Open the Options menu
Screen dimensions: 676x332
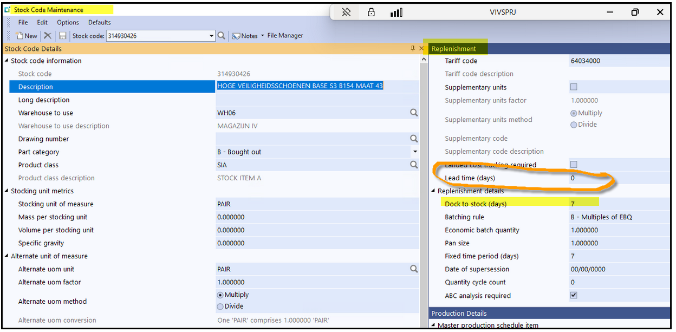68,22
